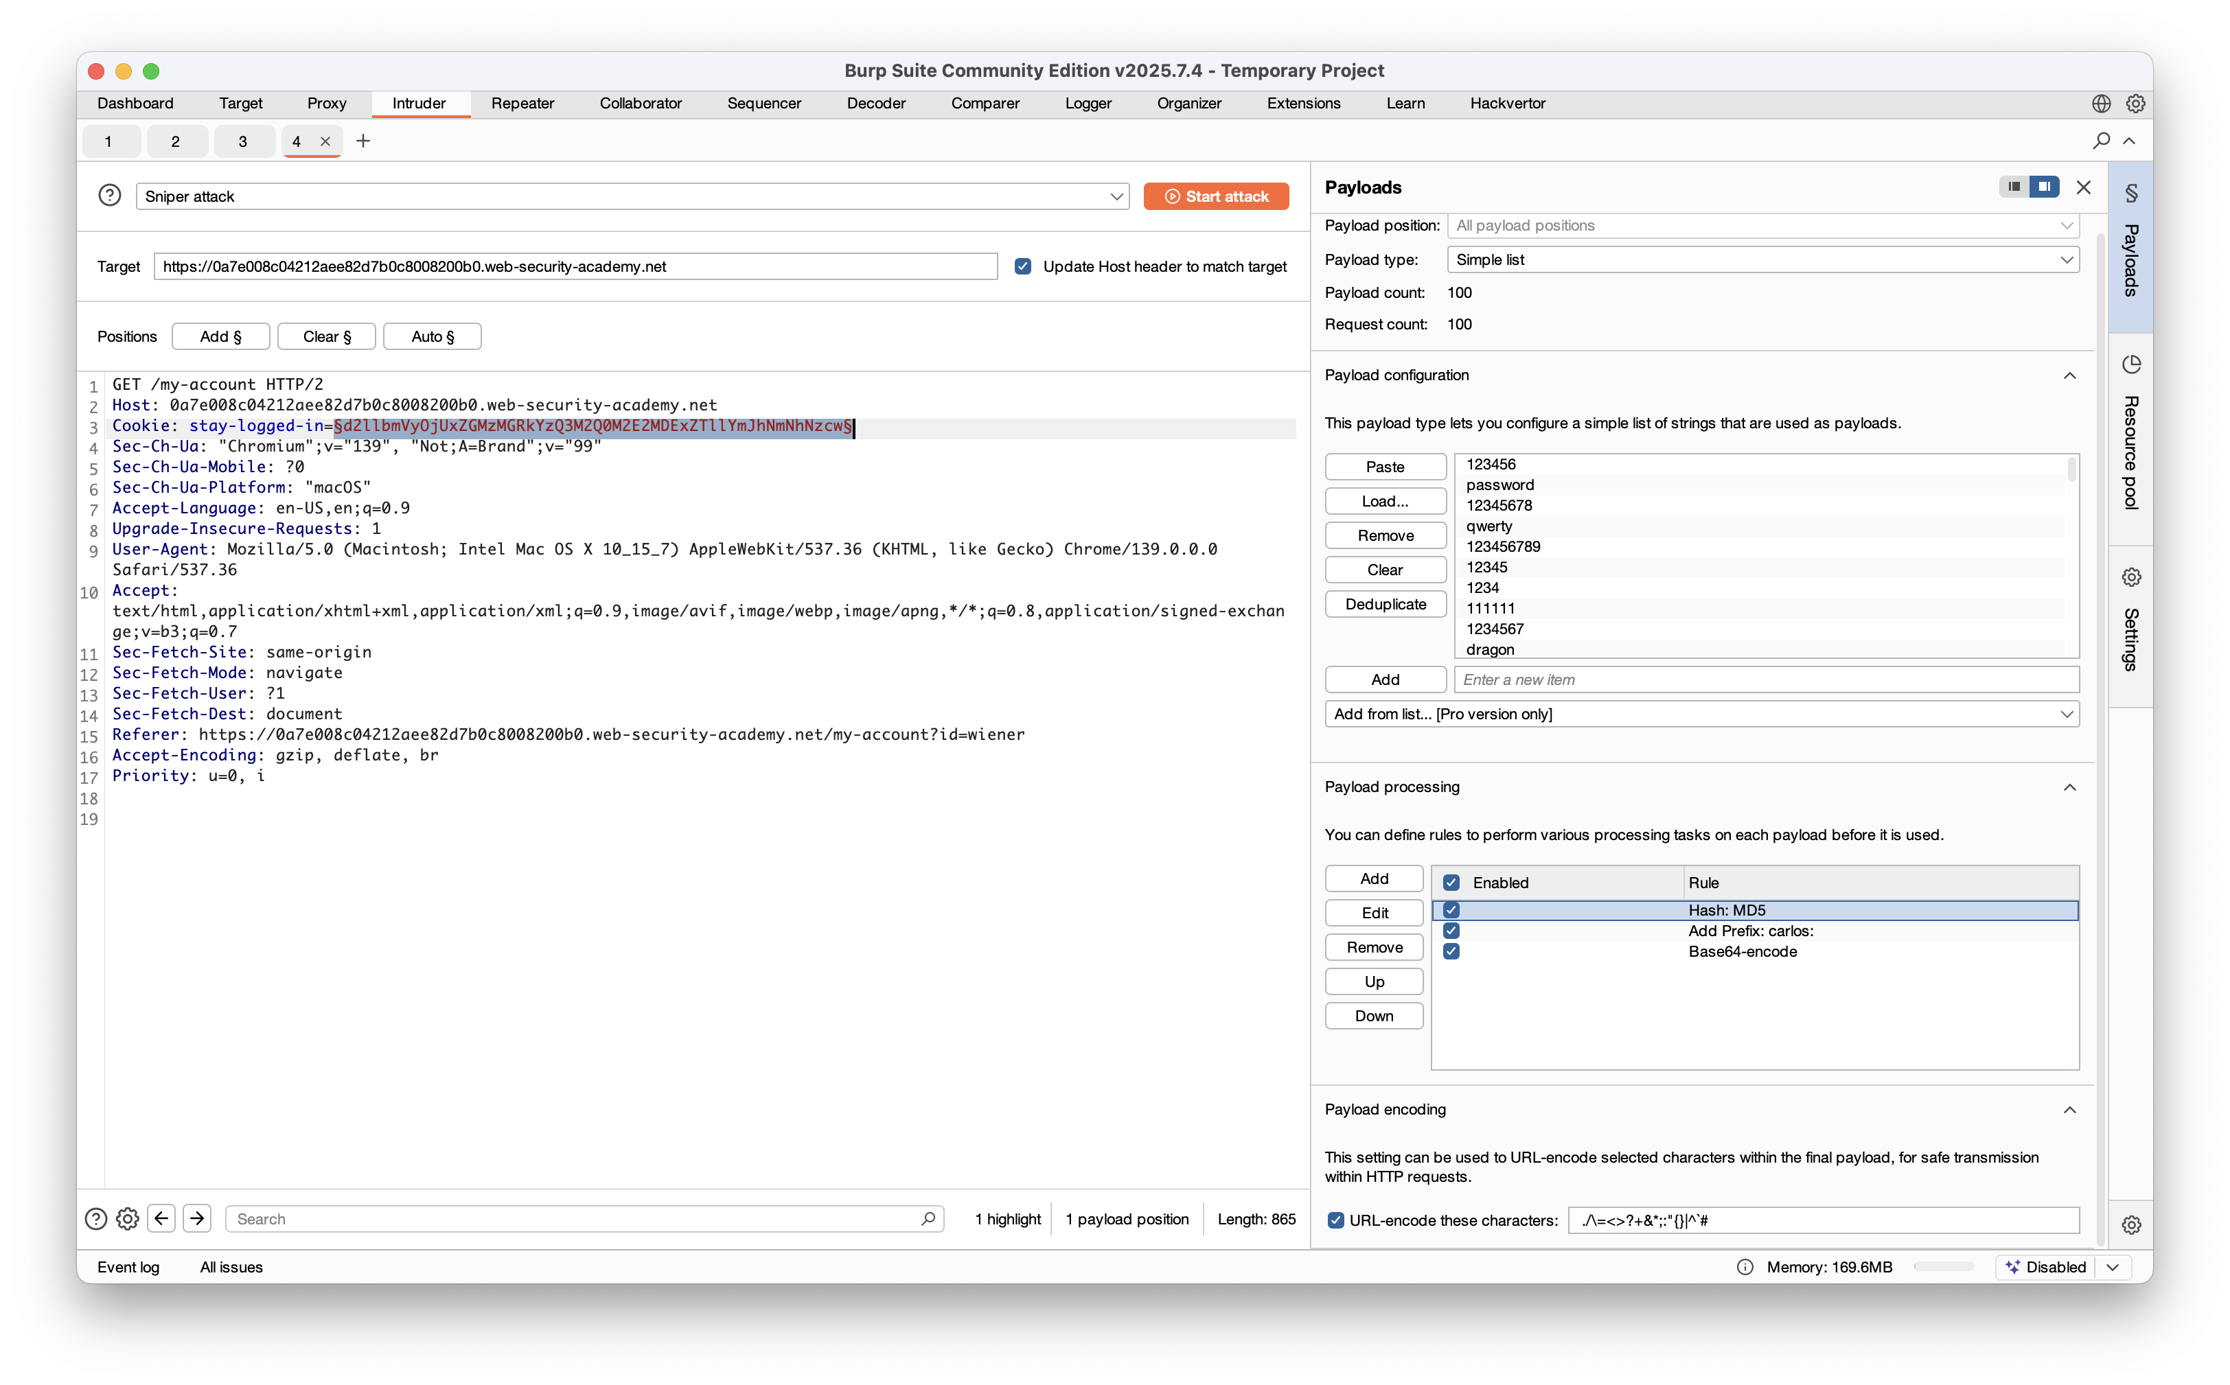Viewport: 2230px width, 1385px height.
Task: Click the payload list scrollbar
Action: tap(2071, 470)
